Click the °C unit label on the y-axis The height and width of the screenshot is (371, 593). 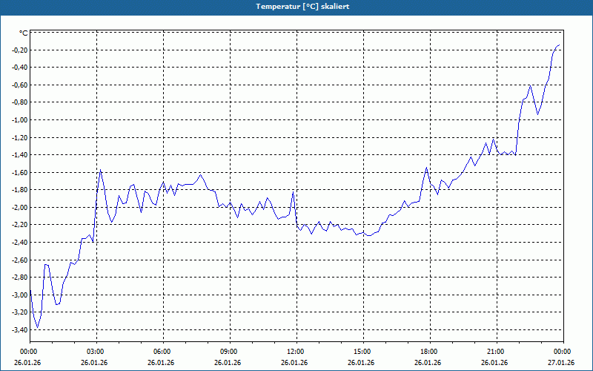click(24, 33)
